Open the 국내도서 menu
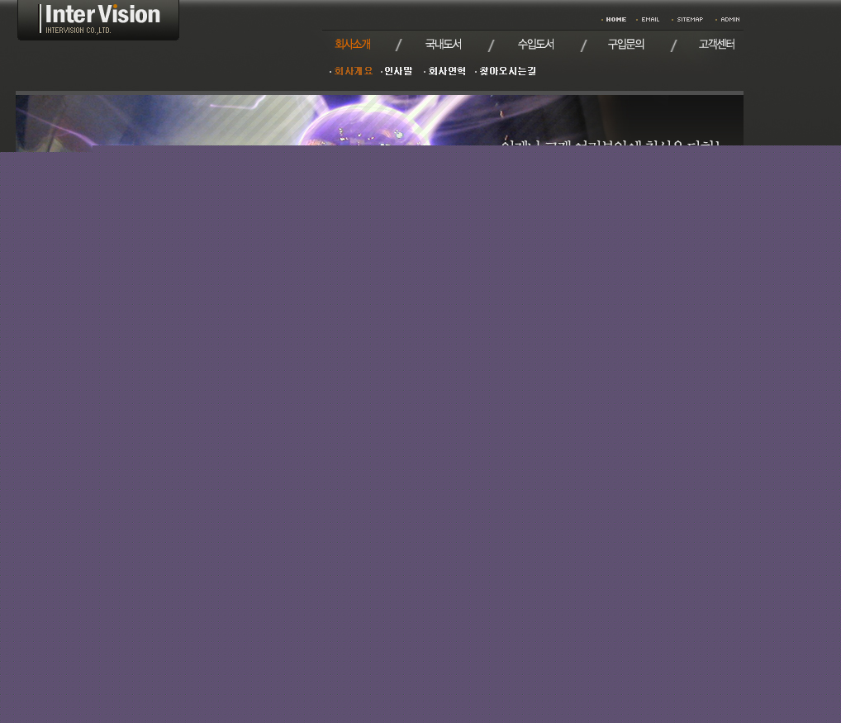Image resolution: width=841 pixels, height=723 pixels. tap(444, 45)
